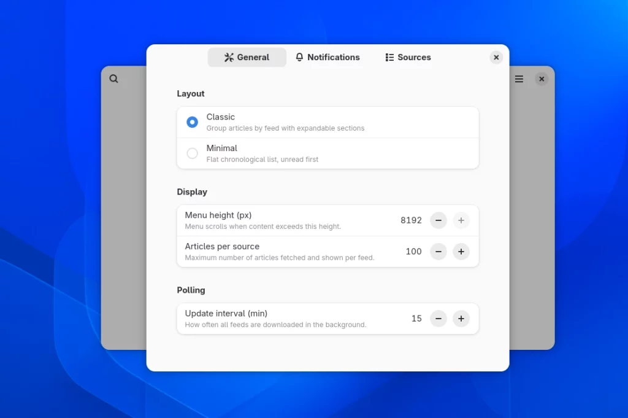Screen dimensions: 628x418
Task: Decrease Menu height value
Action: 438,220
